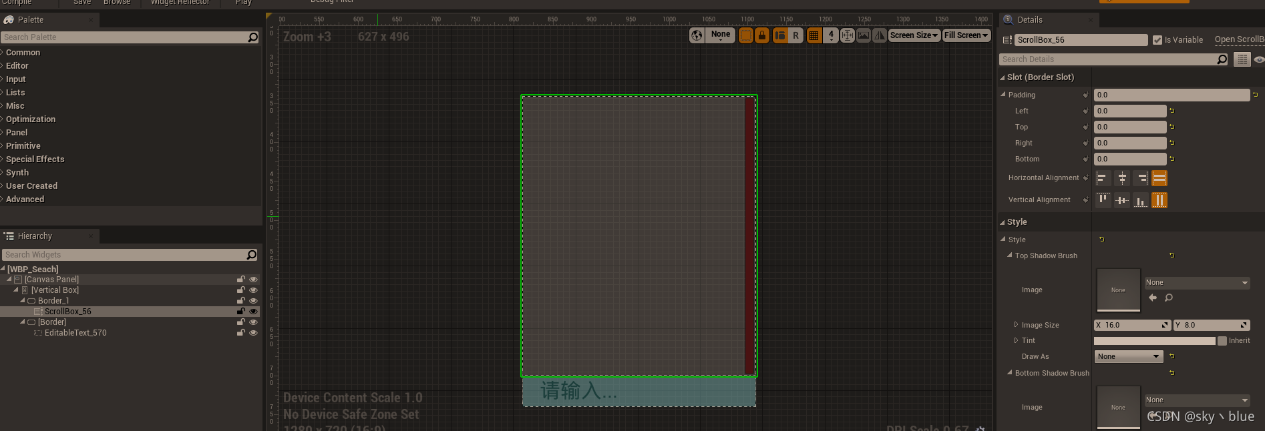Set Vertical Alignment to top
This screenshot has height=431, width=1265.
[1103, 200]
